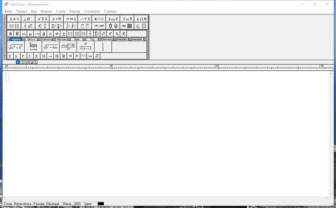Insert the partial derivative symbol
This screenshot has height=208, width=336.
[44, 34]
